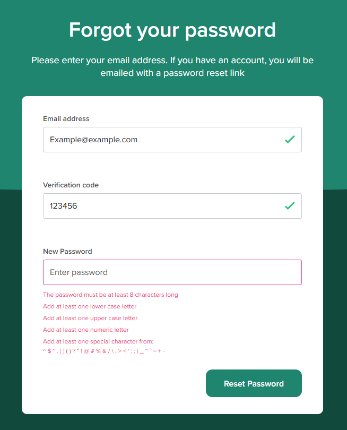
Task: Click the special character requirement message
Action: [98, 341]
